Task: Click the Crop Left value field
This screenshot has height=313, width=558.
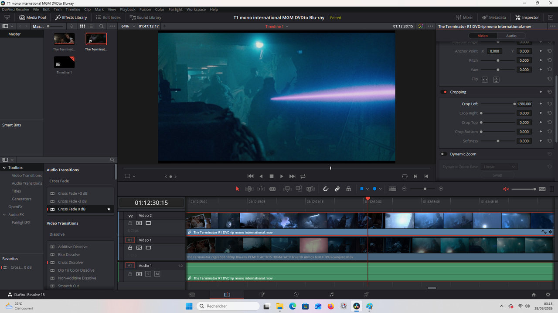Action: point(524,104)
